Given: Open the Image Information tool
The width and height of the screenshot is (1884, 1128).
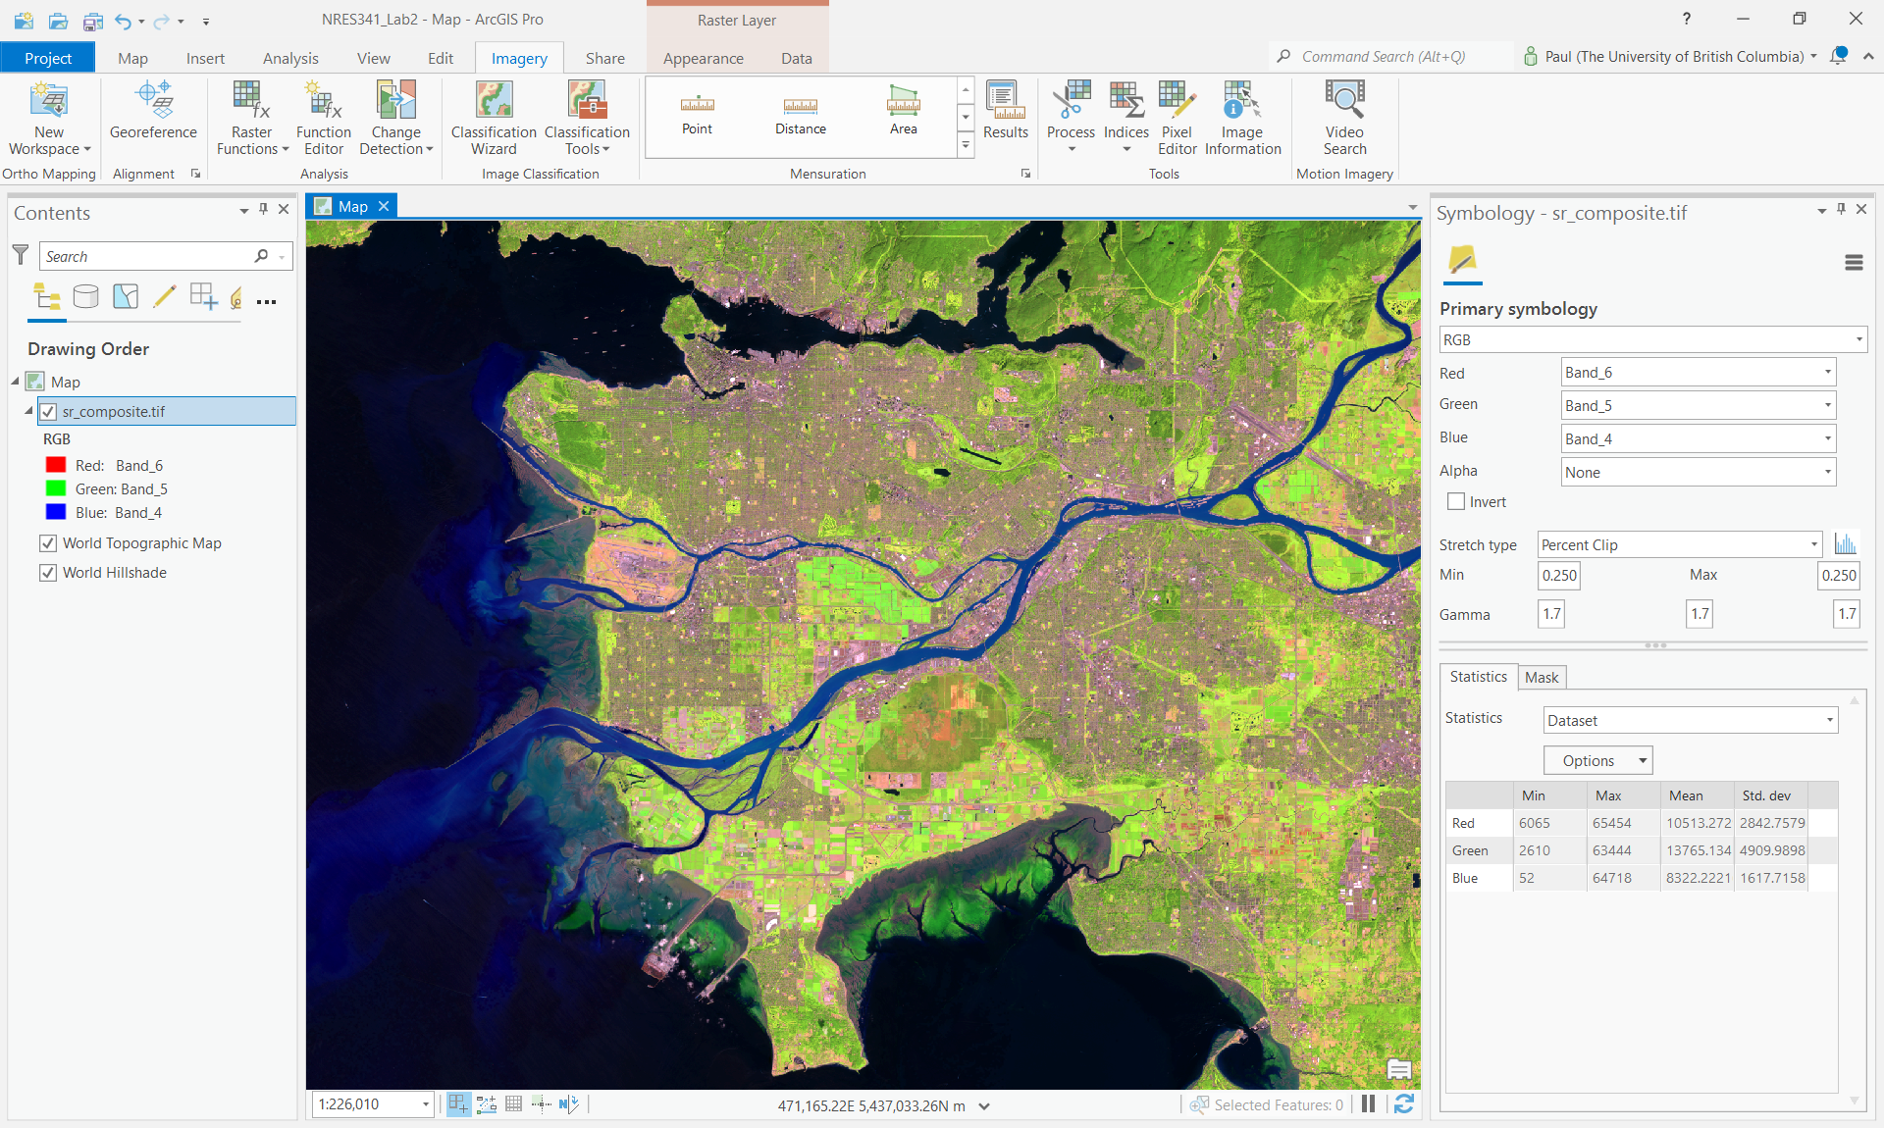Looking at the screenshot, I should point(1242,118).
